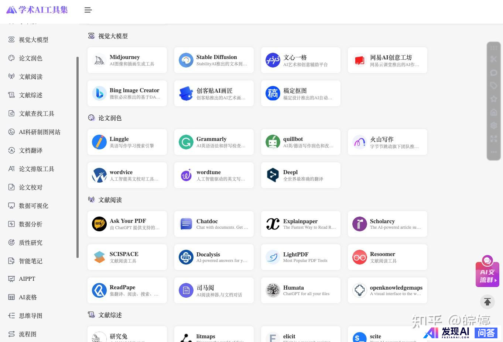Click the Resoomer red glasses icon
Image resolution: width=503 pixels, height=342 pixels.
tap(360, 257)
